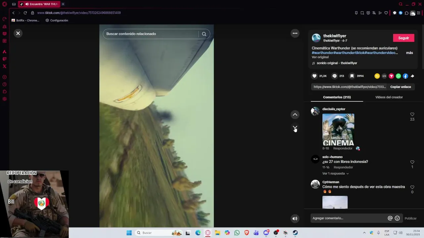Image resolution: width=424 pixels, height=238 pixels.
Task: Go to the next video
Action: coord(295,128)
